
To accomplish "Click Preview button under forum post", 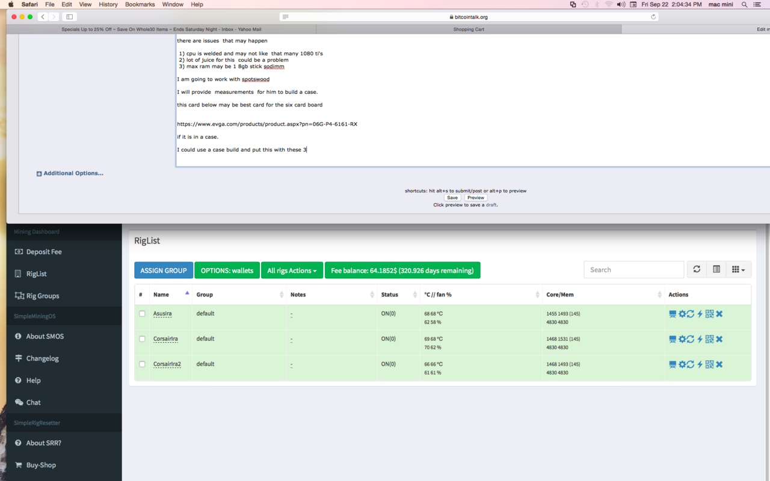I will point(476,198).
